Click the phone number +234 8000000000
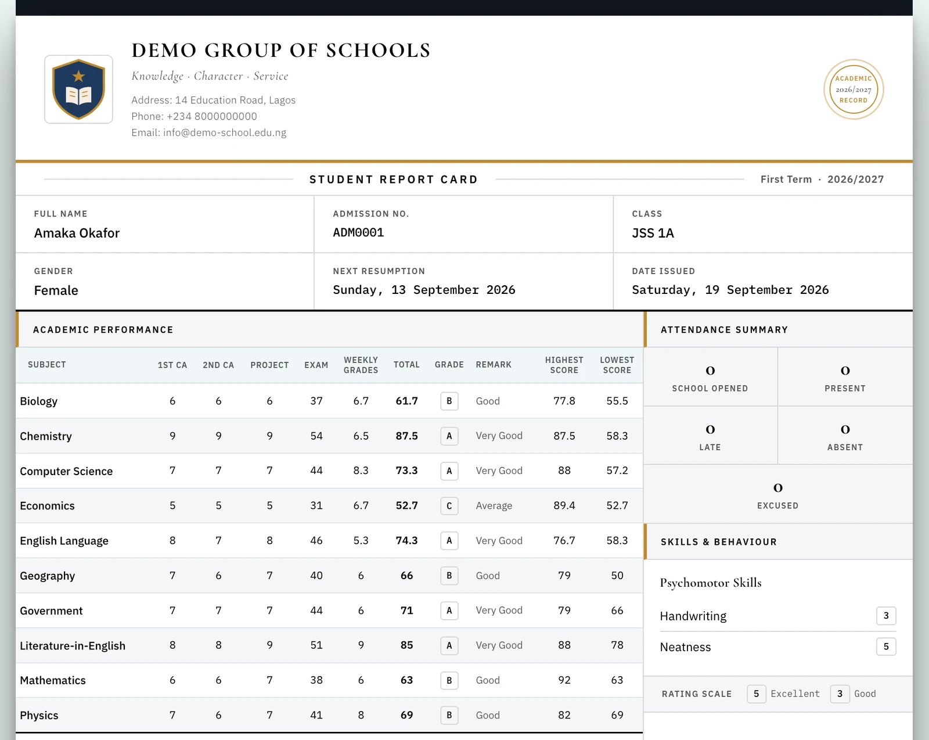Viewport: 929px width, 740px height. (x=211, y=116)
